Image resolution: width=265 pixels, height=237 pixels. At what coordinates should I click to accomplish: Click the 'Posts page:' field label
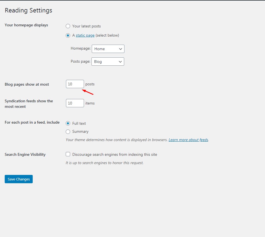click(x=80, y=61)
